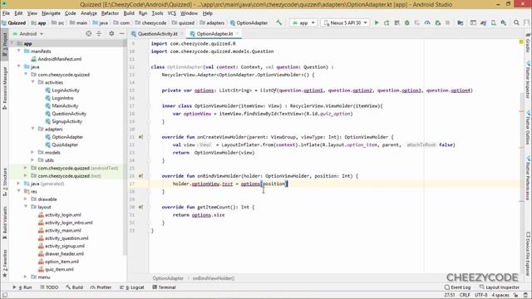The height and width of the screenshot is (299, 532).
Task: Open the Build Variants sidebar panel
Action: [x=4, y=223]
